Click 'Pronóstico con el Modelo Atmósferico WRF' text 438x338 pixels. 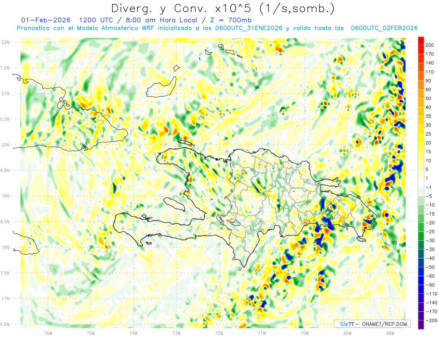click(86, 28)
